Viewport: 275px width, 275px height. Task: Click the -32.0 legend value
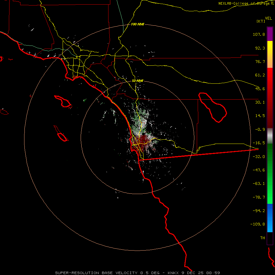(x=259, y=157)
